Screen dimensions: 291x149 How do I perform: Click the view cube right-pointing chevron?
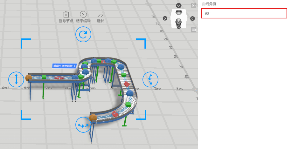pyautogui.click(x=165, y=18)
